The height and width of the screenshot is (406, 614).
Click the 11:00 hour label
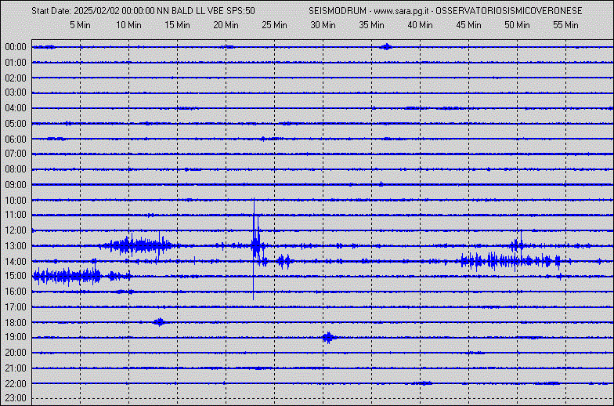coord(16,215)
